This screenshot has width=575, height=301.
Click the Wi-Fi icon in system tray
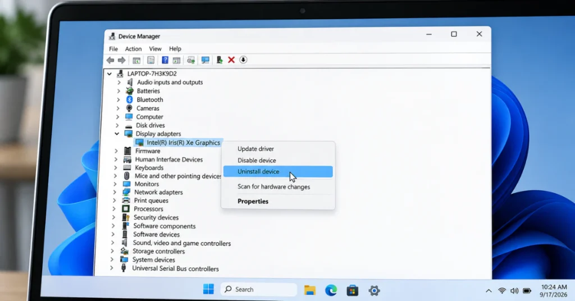coord(502,291)
